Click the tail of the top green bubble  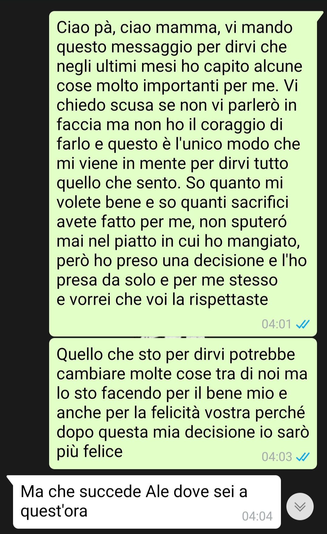(320, 16)
